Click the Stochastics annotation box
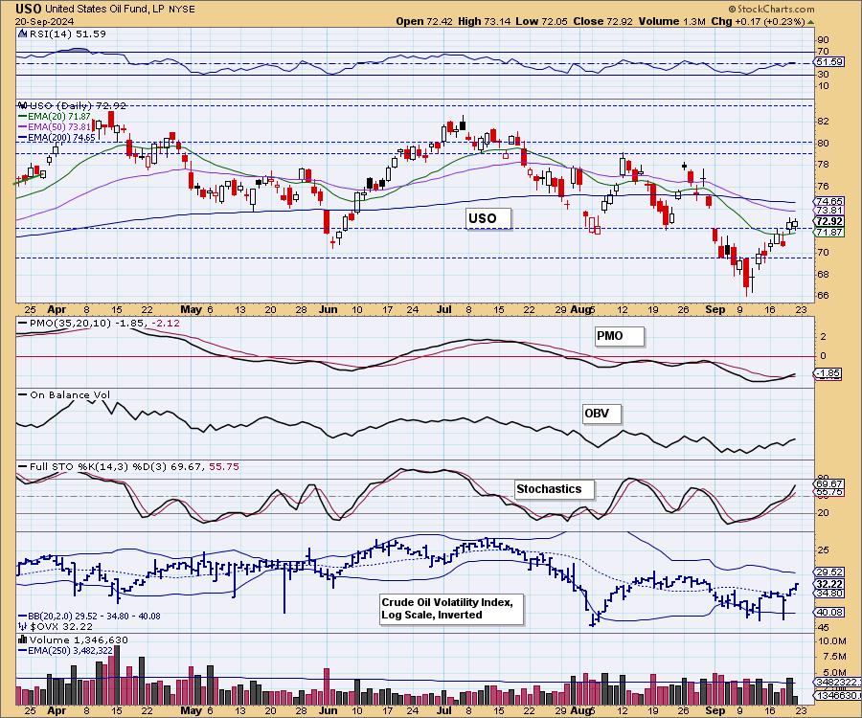862x718 pixels. click(555, 489)
